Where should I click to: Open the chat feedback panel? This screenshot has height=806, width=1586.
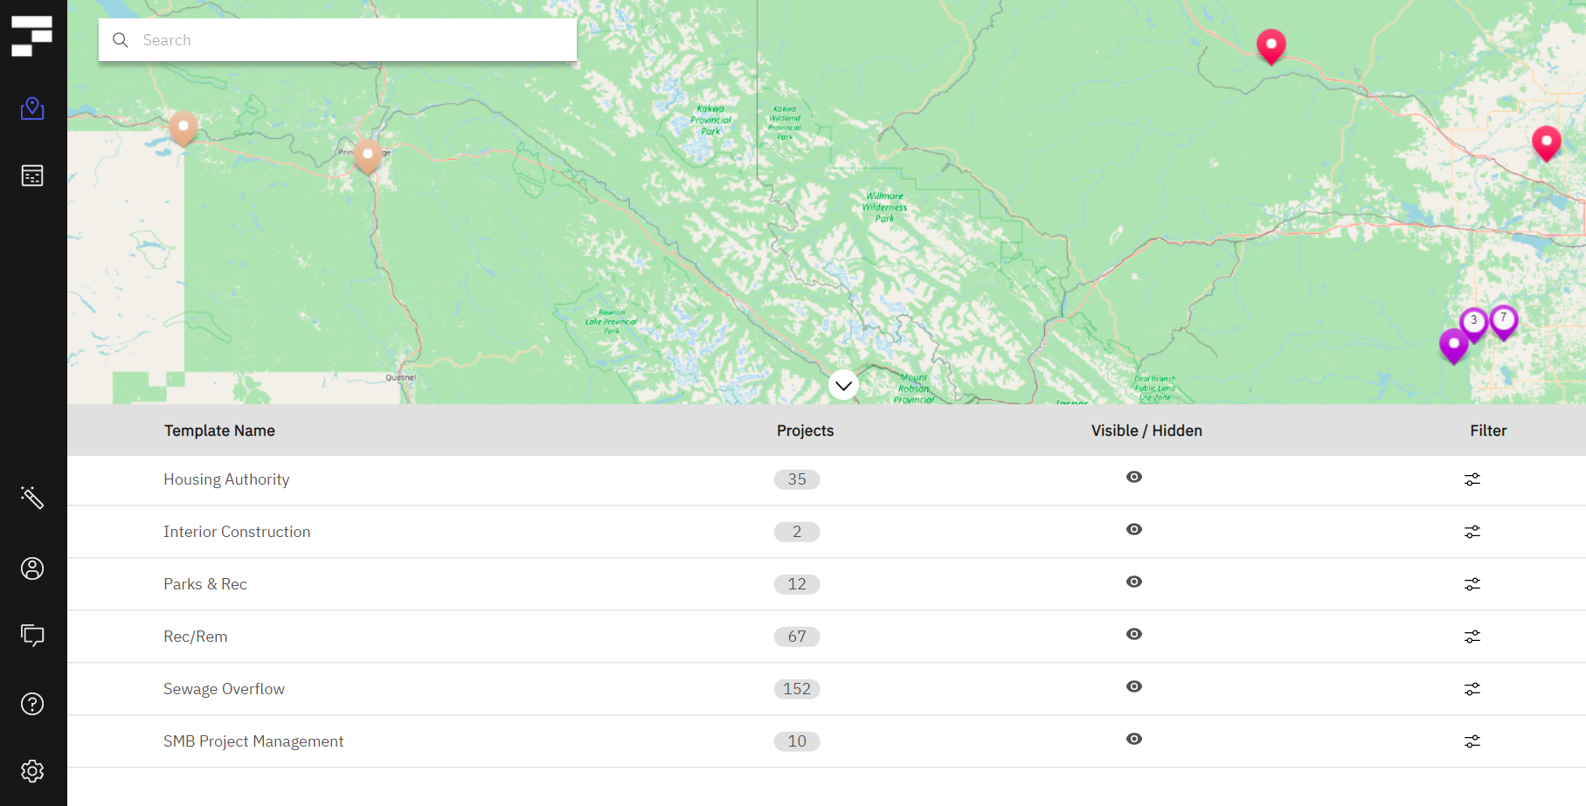[x=32, y=636]
